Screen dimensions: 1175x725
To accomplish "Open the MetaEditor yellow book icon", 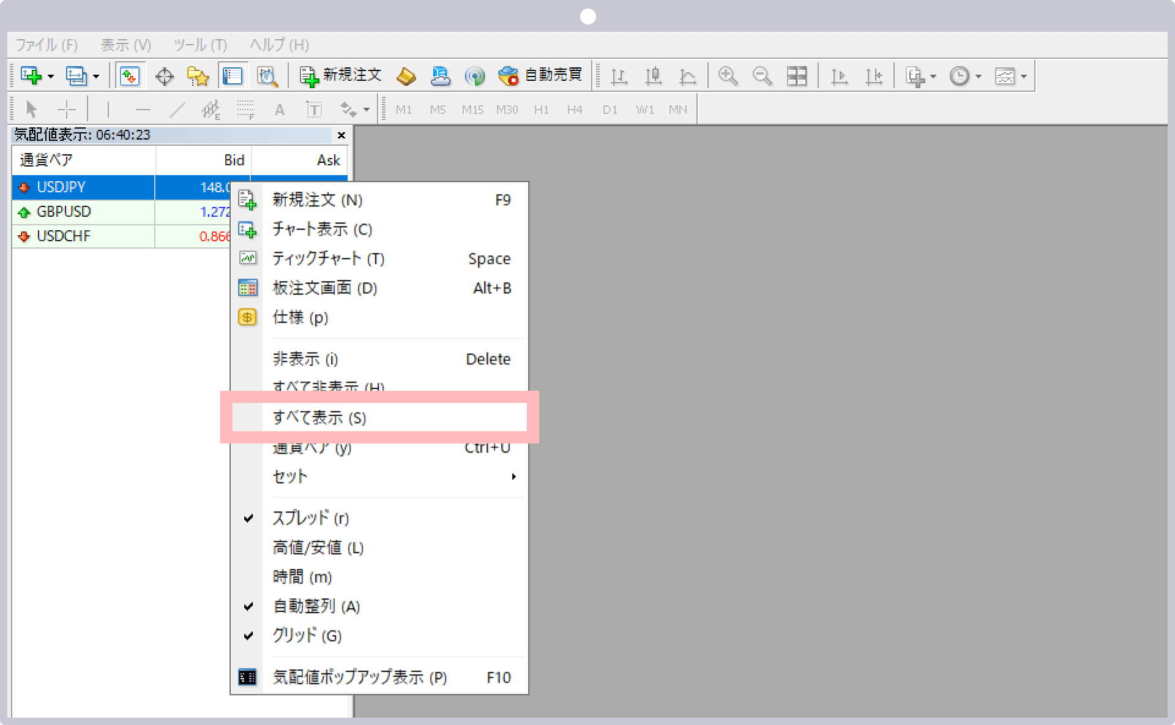I will [406, 76].
